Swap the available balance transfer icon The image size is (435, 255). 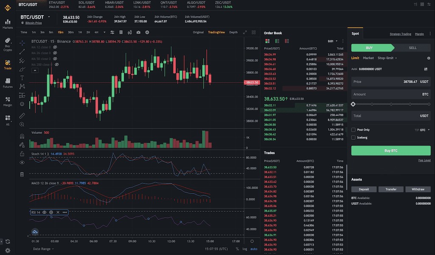(x=426, y=69)
